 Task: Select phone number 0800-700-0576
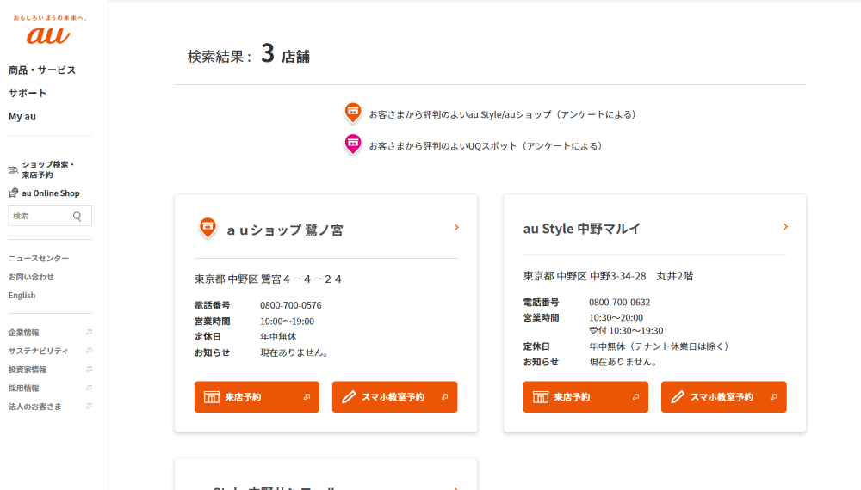pyautogui.click(x=291, y=305)
